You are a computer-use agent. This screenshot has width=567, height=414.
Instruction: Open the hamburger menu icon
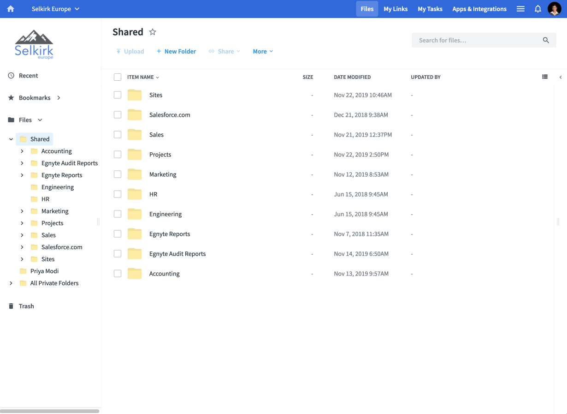[520, 9]
